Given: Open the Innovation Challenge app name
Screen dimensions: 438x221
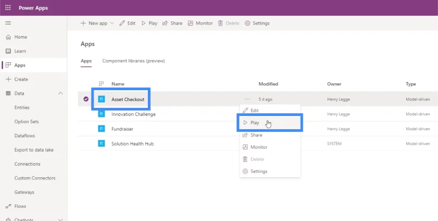Looking at the screenshot, I should coord(134,114).
